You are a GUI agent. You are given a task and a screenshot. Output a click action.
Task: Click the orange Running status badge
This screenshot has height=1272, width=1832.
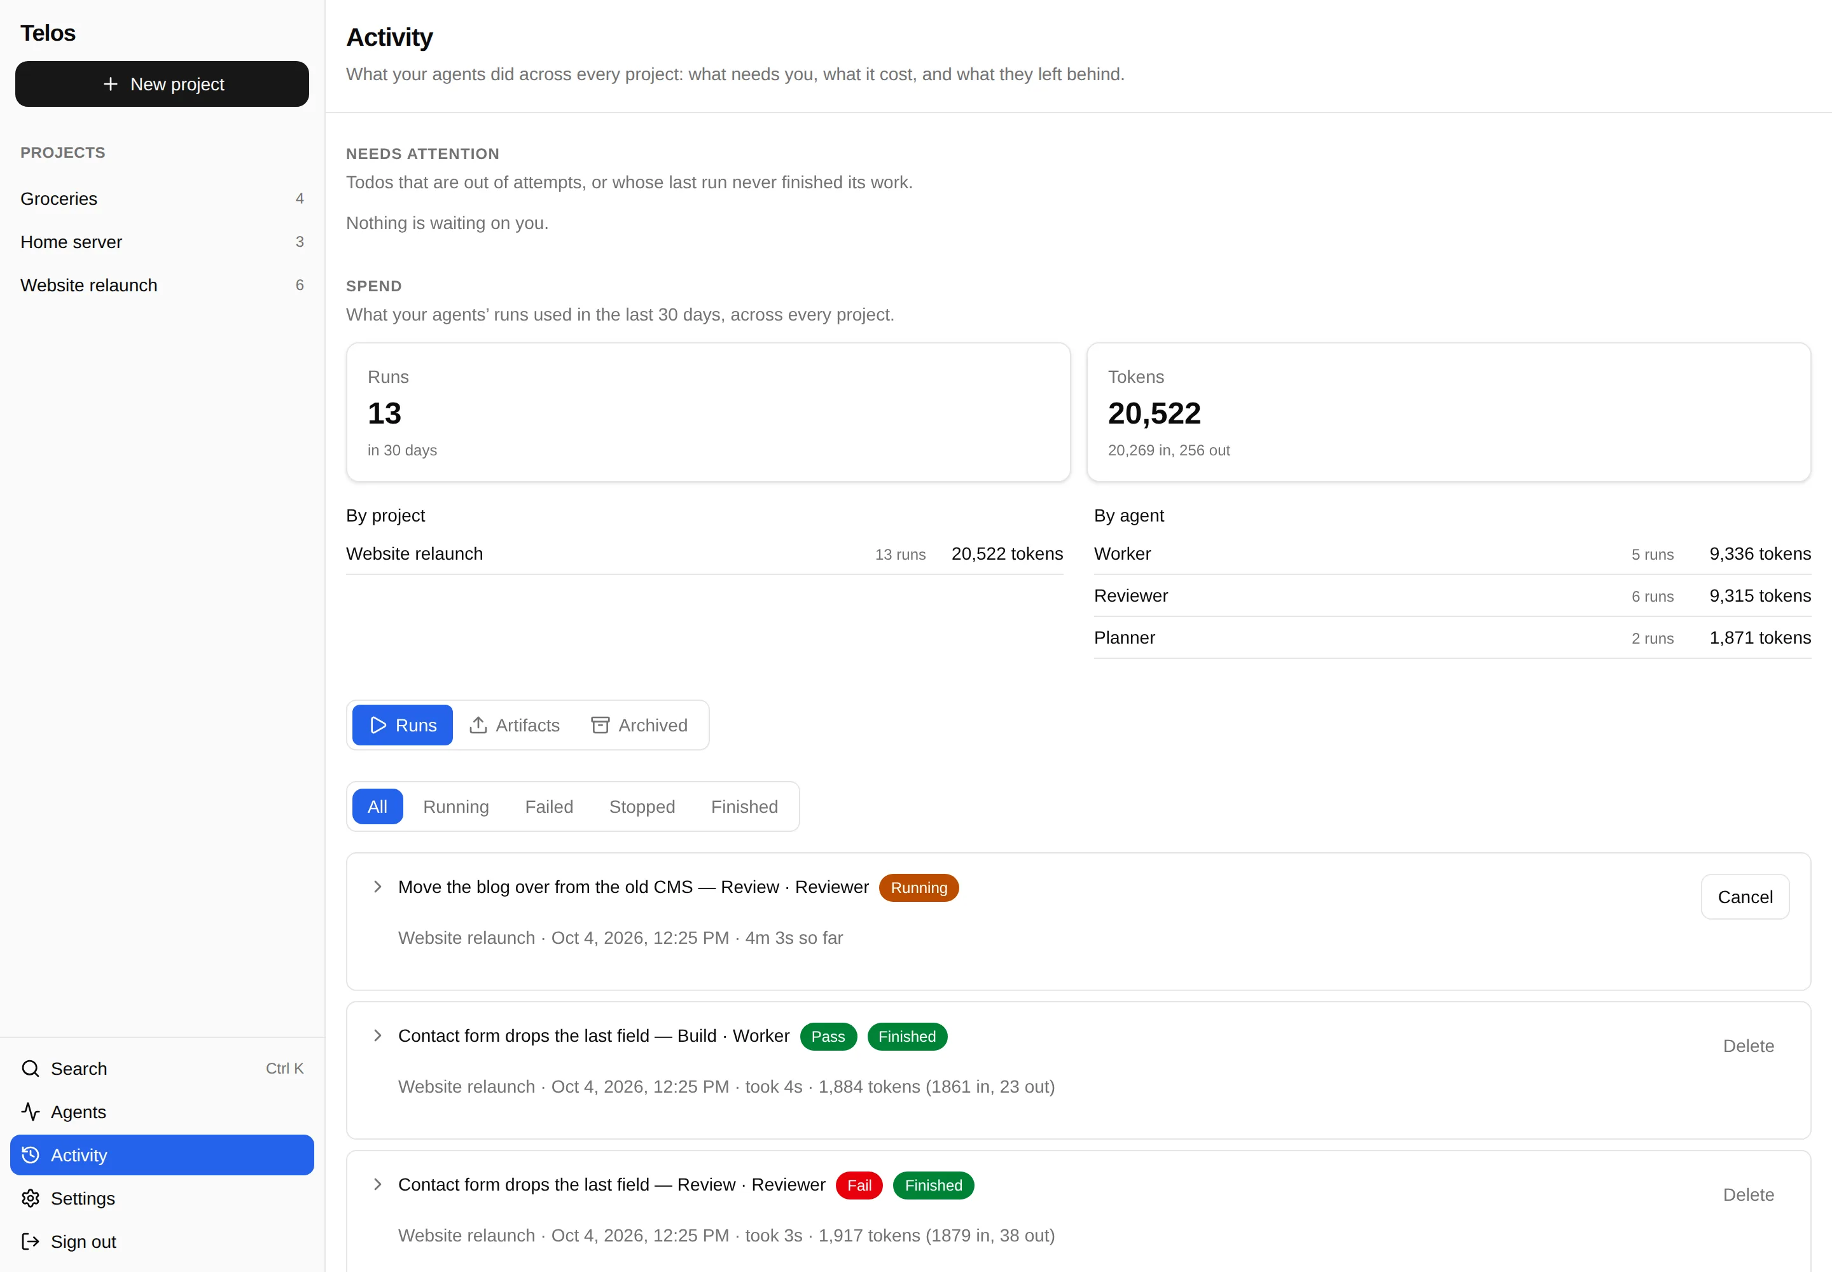click(919, 888)
